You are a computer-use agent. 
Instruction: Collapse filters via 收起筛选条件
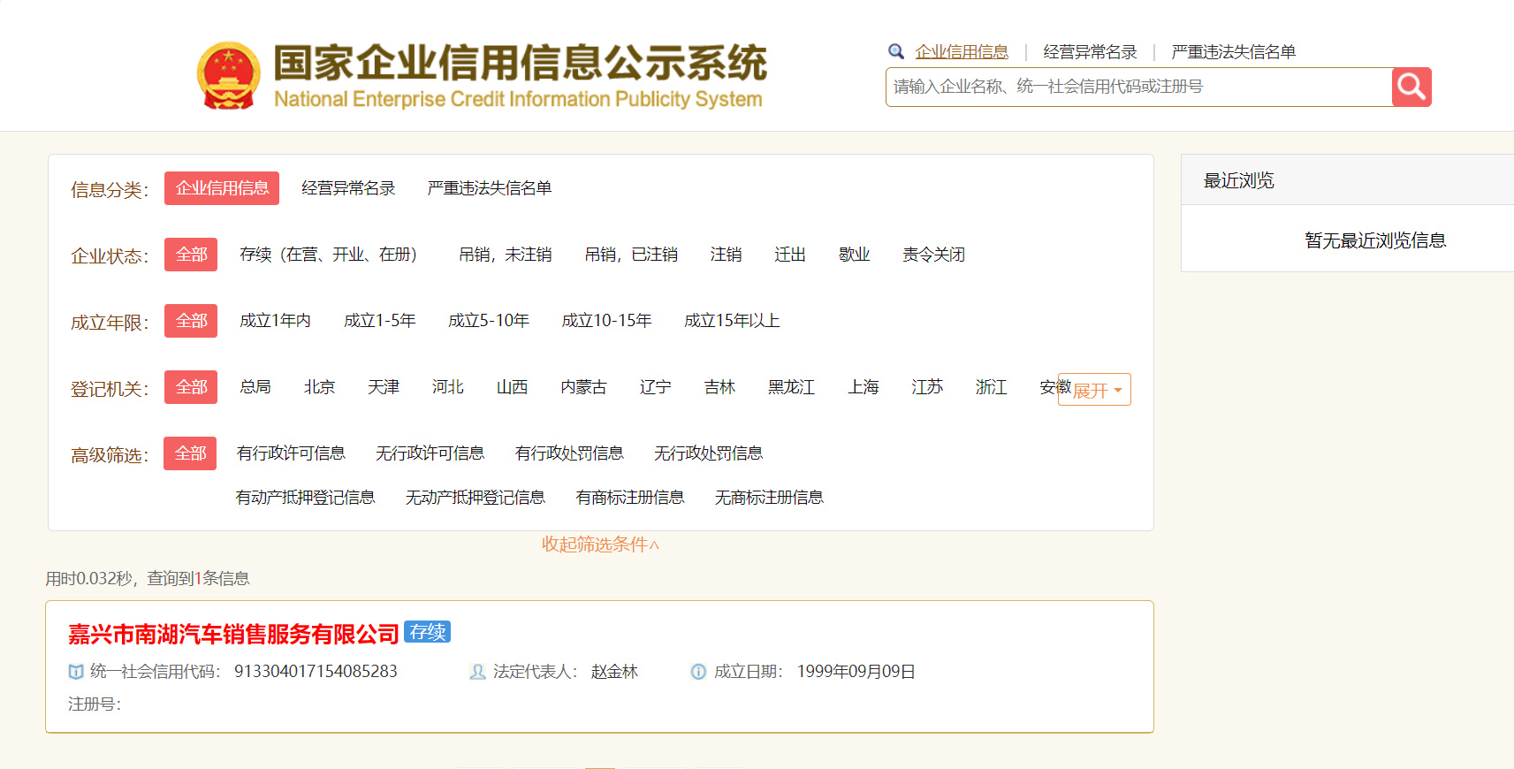(x=600, y=544)
